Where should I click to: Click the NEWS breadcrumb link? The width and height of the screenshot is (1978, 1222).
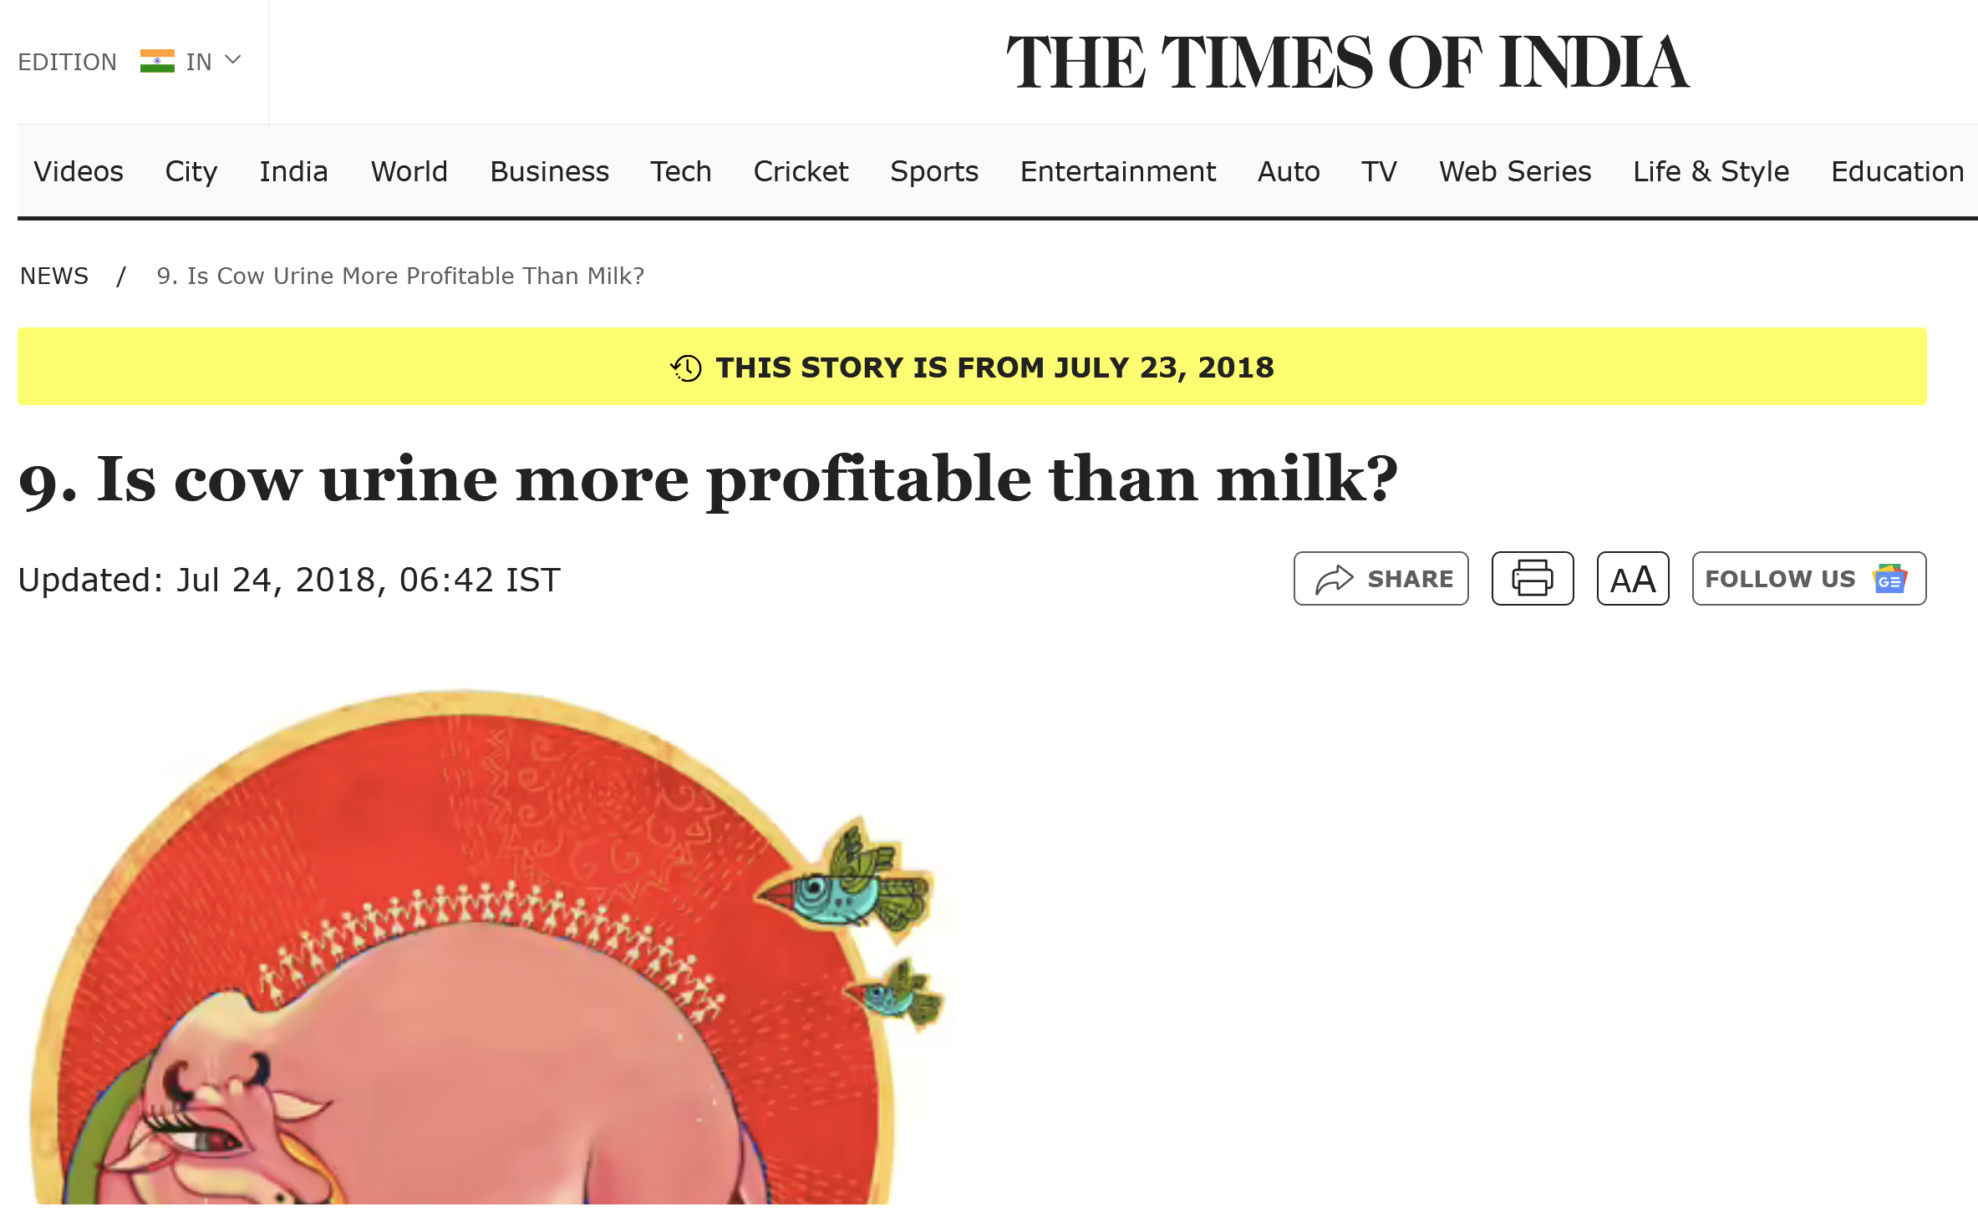click(x=54, y=276)
